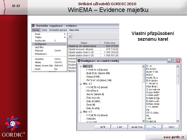Select Výrob.číslo in right field list
Image resolution: width=187 pixels, height=140 pixels.
click(152, 78)
